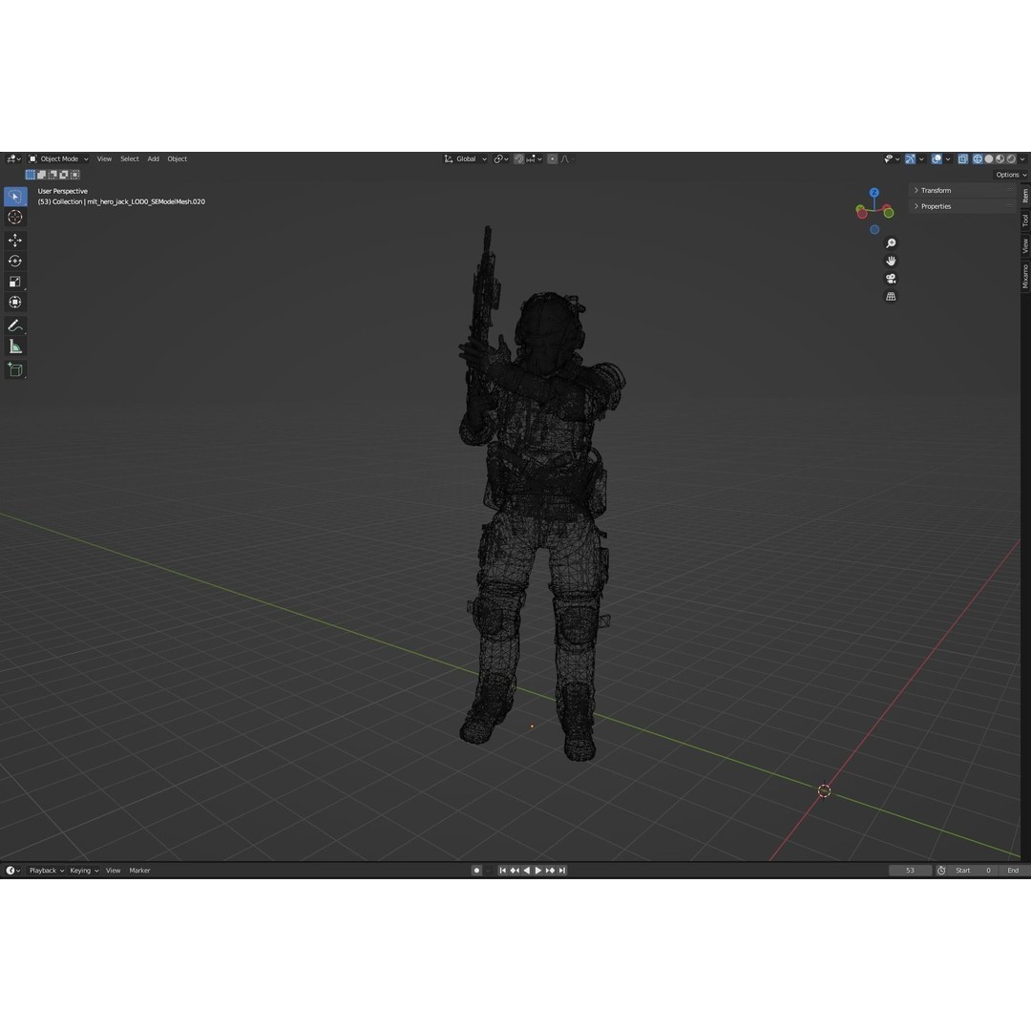Open the Keying popover
This screenshot has height=1031, width=1031.
84,871
